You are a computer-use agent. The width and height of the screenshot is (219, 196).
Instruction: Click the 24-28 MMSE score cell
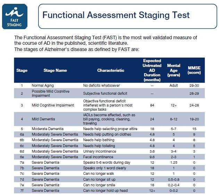(194, 105)
